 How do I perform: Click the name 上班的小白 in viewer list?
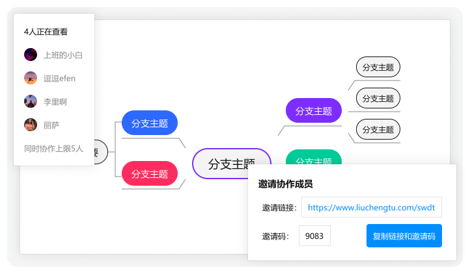coord(63,55)
